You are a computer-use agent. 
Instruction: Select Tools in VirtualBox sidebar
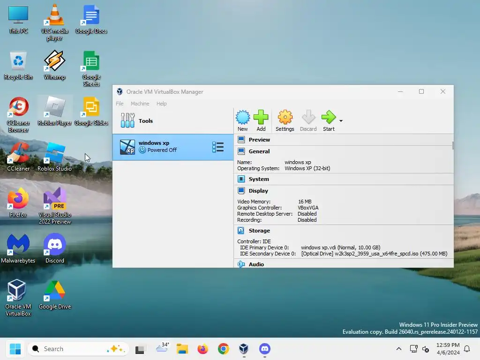[173, 120]
